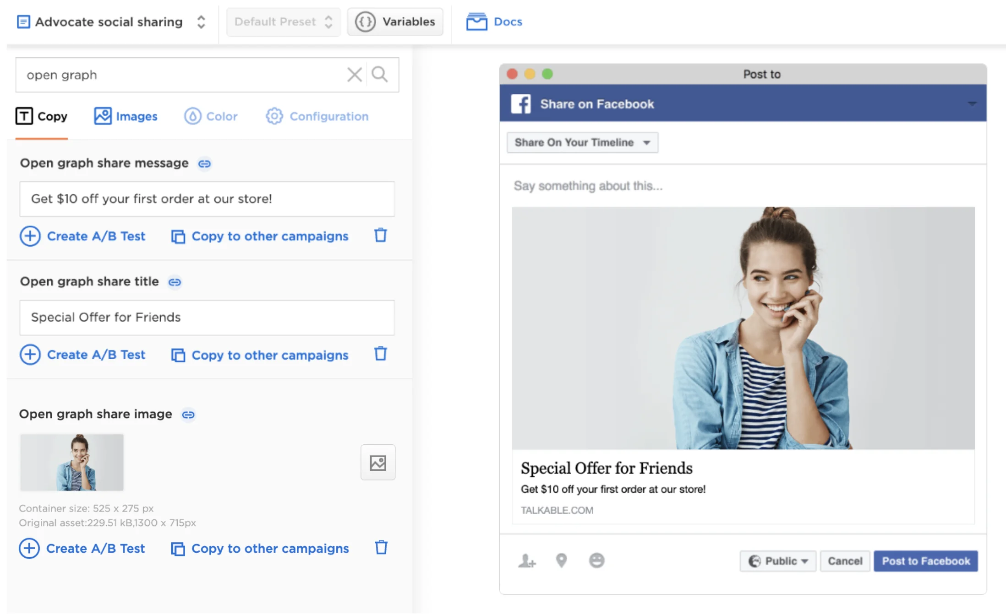Click the Facebook preview woman image

tap(743, 328)
